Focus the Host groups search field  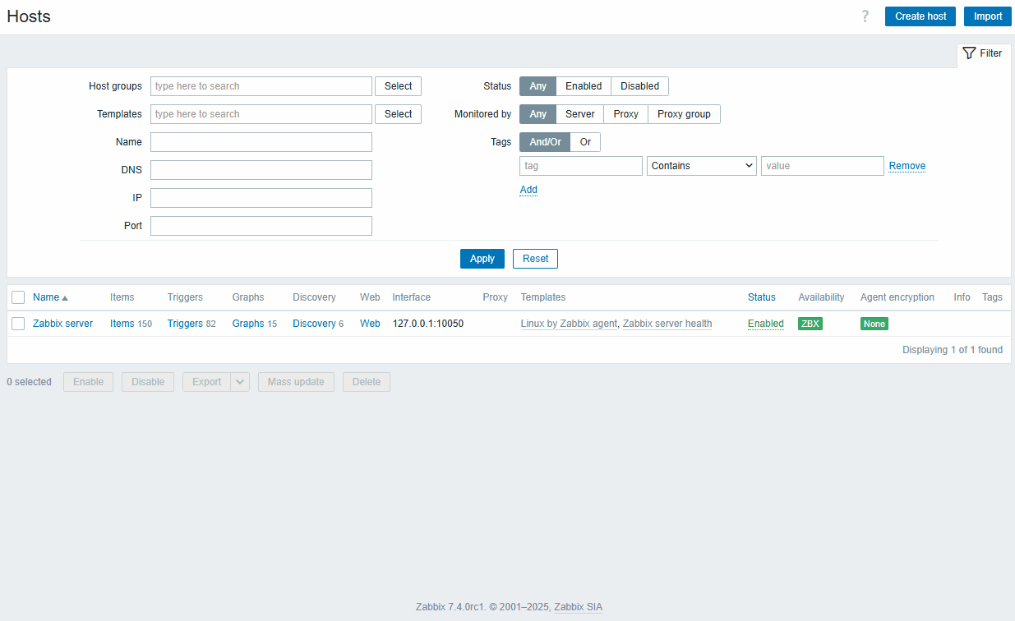point(261,86)
